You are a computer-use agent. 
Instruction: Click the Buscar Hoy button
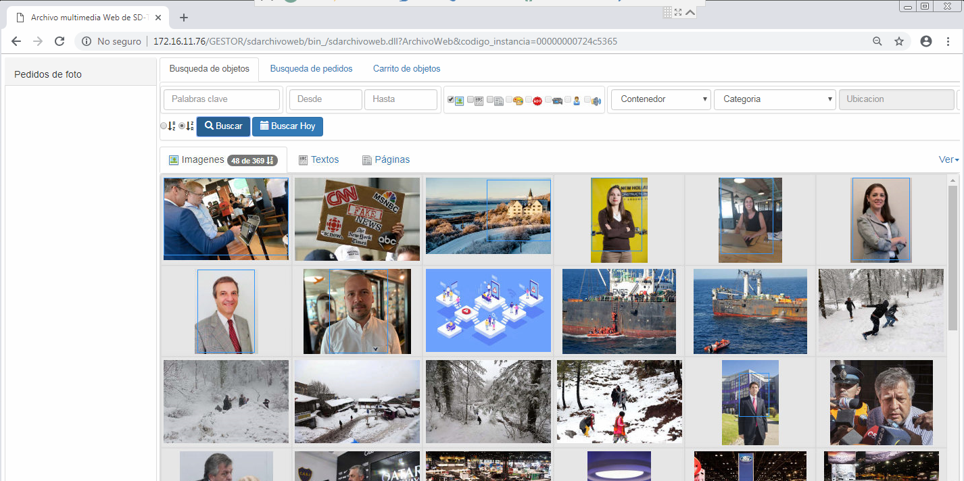click(287, 126)
